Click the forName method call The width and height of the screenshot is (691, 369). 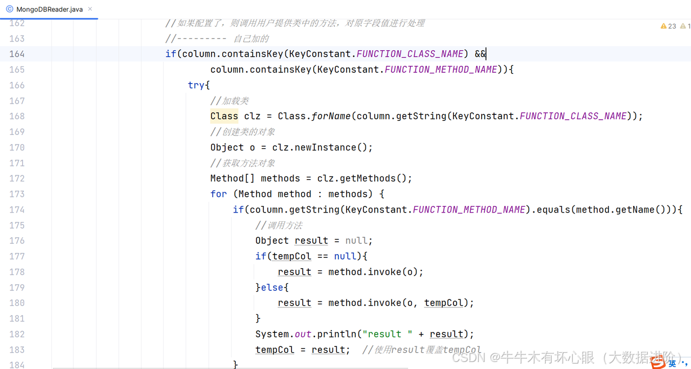point(330,117)
